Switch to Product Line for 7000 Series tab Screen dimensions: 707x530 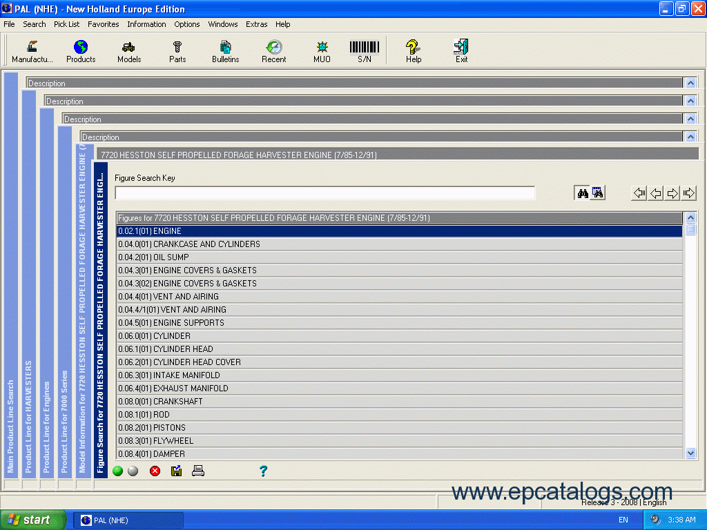[65, 302]
